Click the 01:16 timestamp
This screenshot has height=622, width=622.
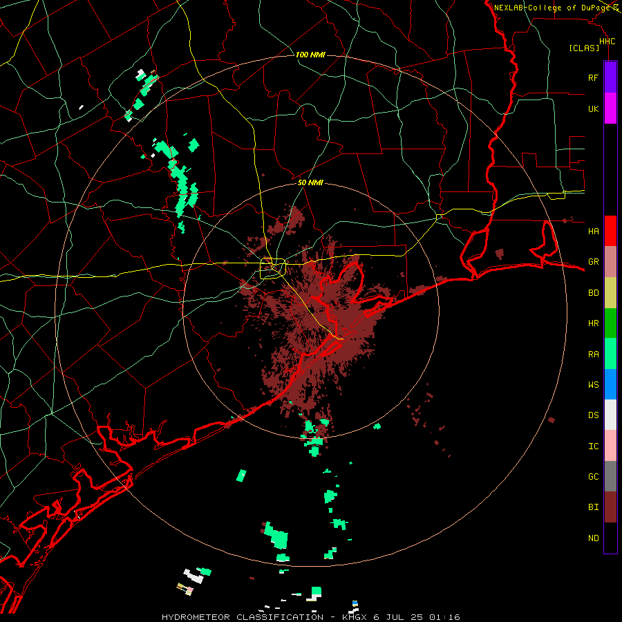[444, 617]
